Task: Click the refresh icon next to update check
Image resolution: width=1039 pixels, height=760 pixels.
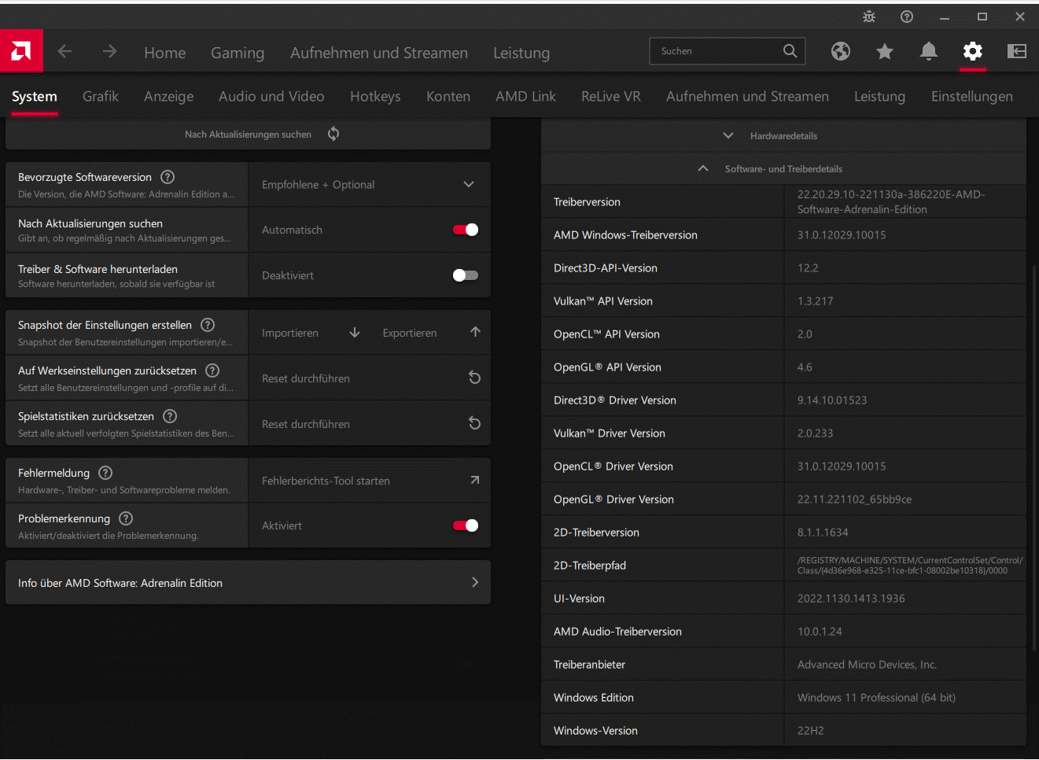Action: (333, 134)
